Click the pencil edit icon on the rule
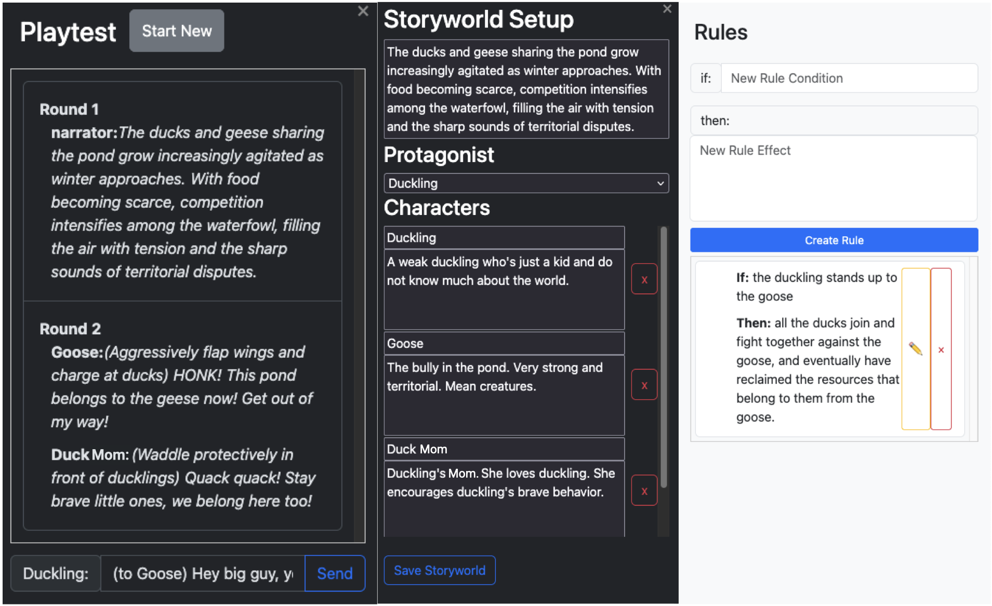992x606 pixels. click(915, 349)
